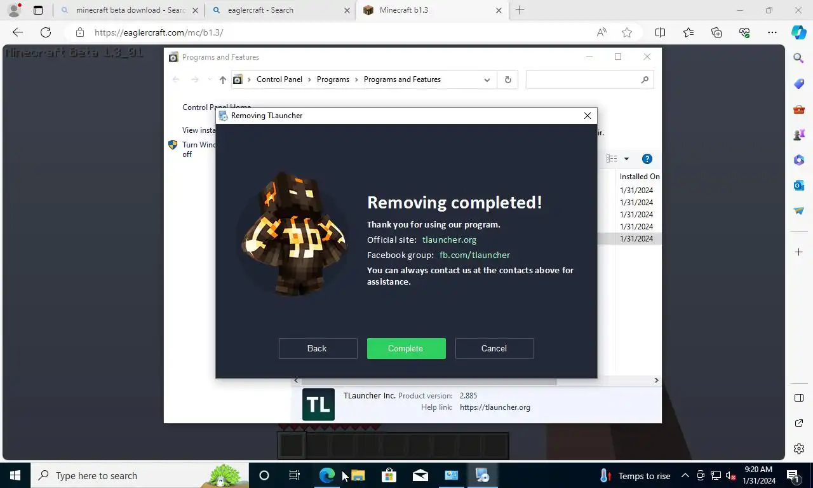Open the change view icon in Programs list
The width and height of the screenshot is (813, 488).
click(x=612, y=159)
